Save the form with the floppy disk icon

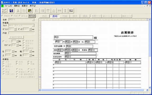click(x=11, y=11)
